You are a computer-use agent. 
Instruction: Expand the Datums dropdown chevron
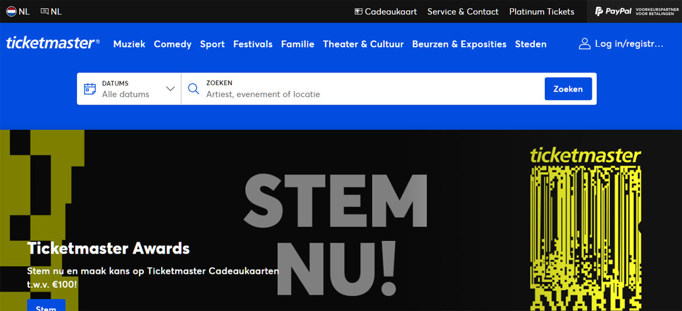pyautogui.click(x=170, y=88)
